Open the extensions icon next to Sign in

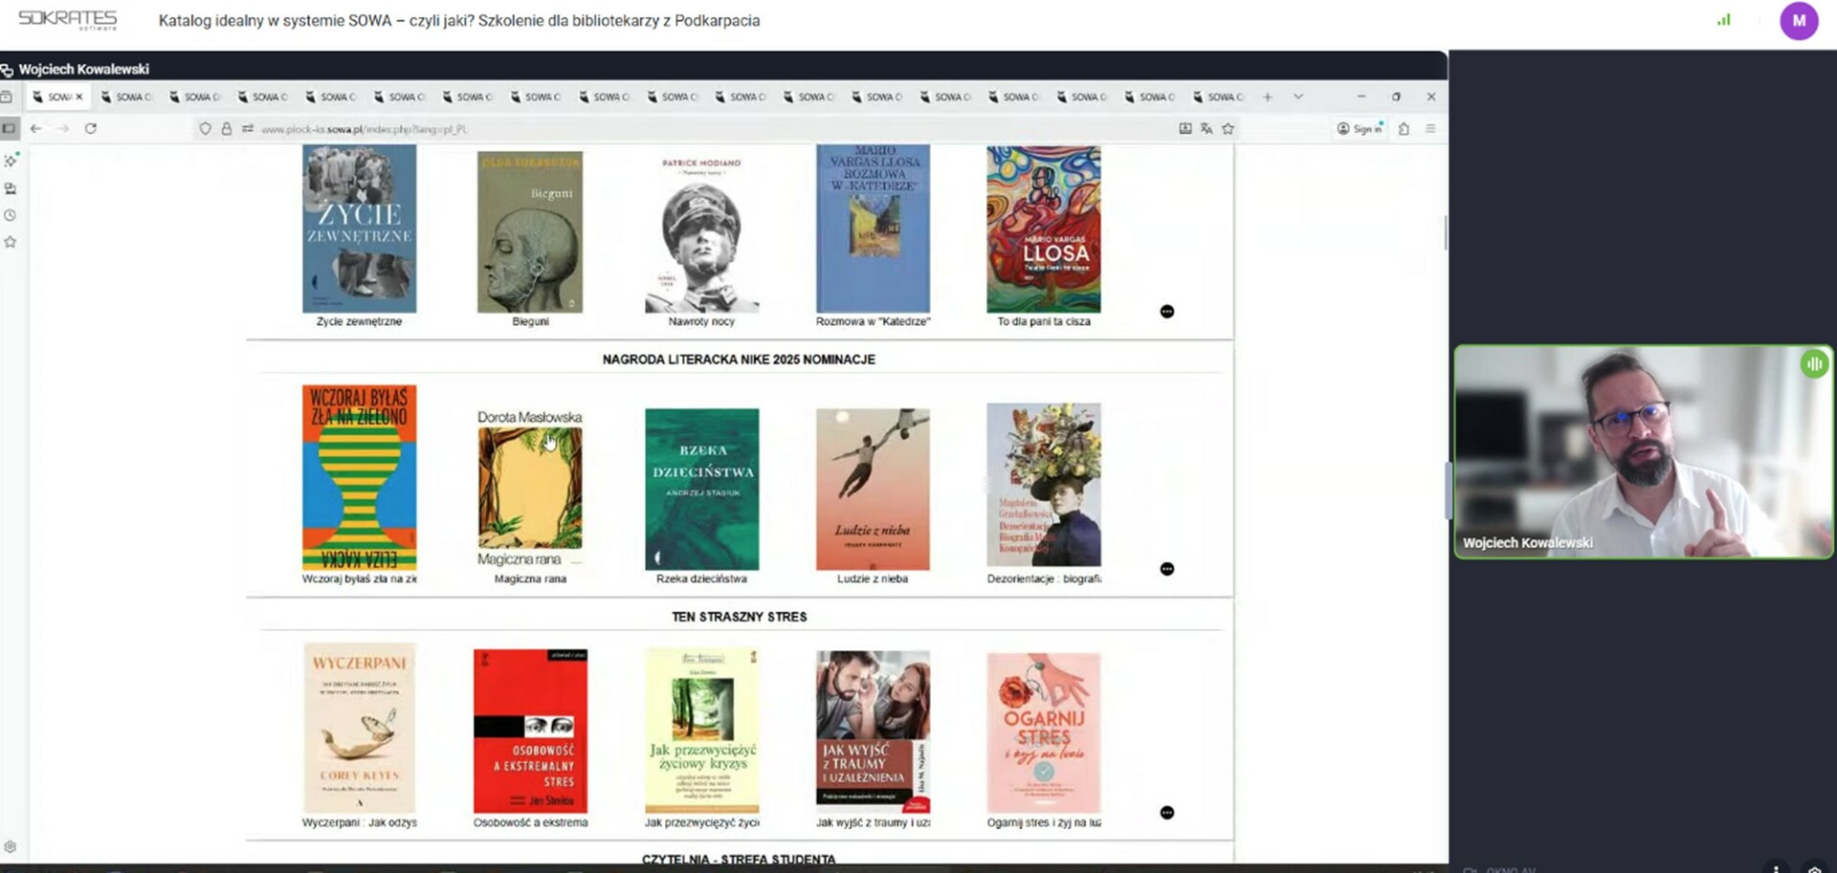[1404, 128]
